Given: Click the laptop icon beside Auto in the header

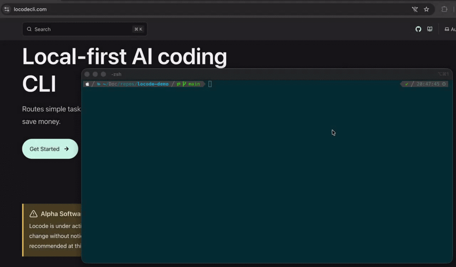Looking at the screenshot, I should [447, 29].
